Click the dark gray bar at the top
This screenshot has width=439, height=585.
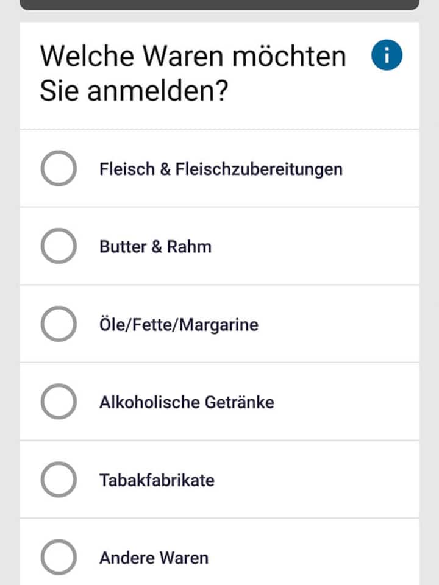220,4
